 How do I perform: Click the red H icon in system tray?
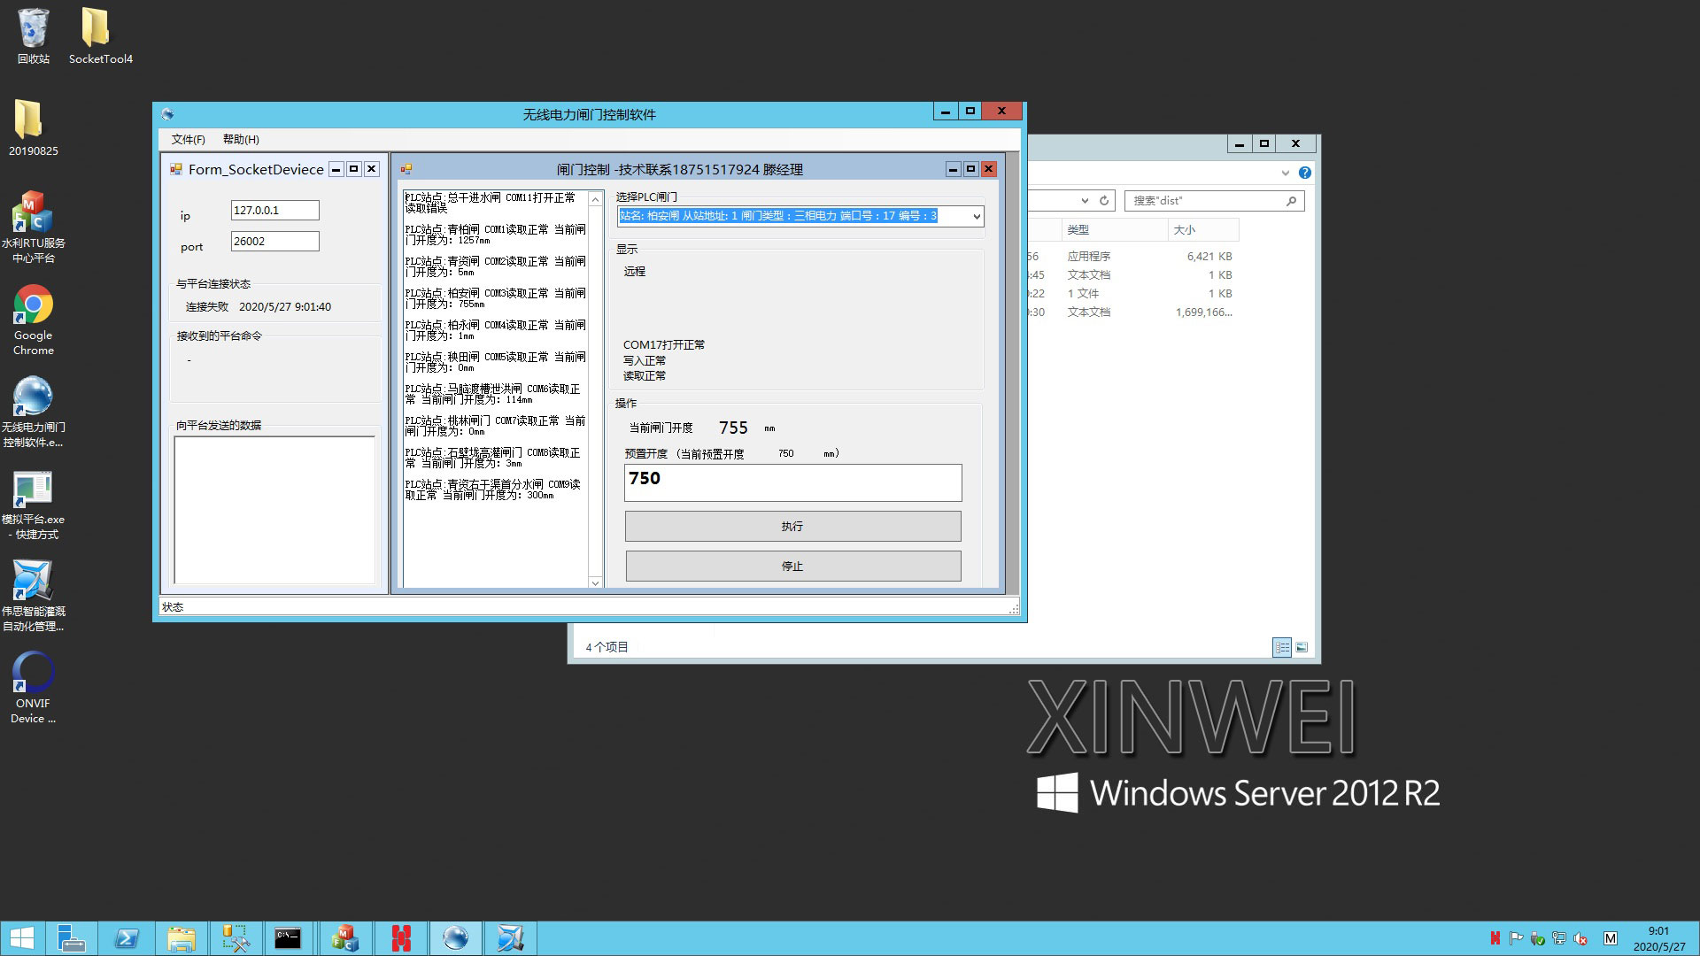click(1495, 938)
